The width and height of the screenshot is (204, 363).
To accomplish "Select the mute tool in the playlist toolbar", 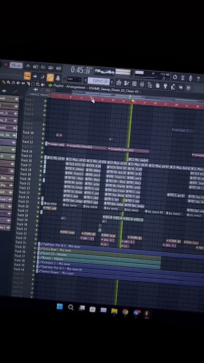I will 19,83.
